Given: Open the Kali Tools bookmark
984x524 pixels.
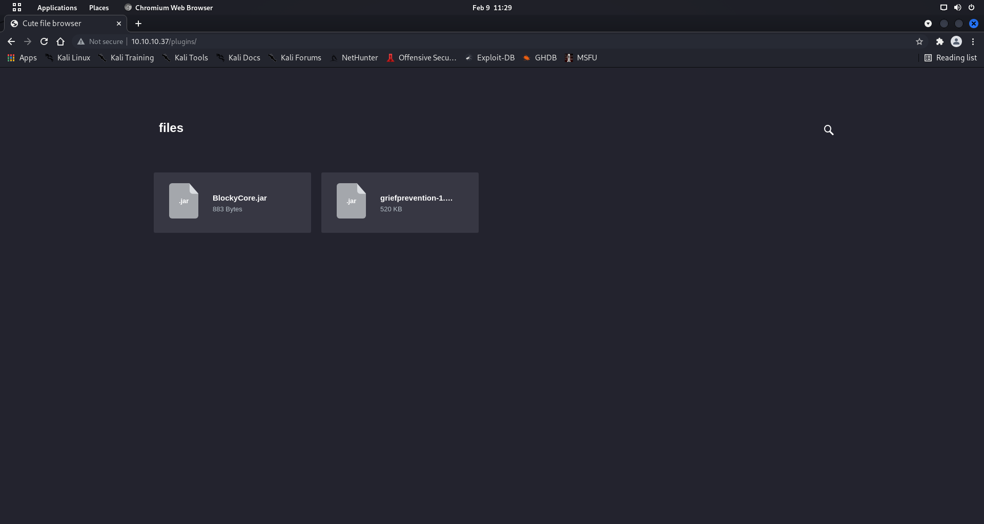Looking at the screenshot, I should click(x=186, y=58).
